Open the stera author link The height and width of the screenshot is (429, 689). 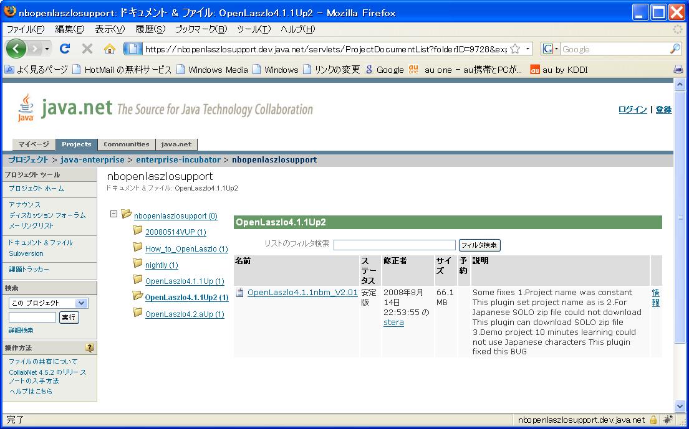point(393,323)
